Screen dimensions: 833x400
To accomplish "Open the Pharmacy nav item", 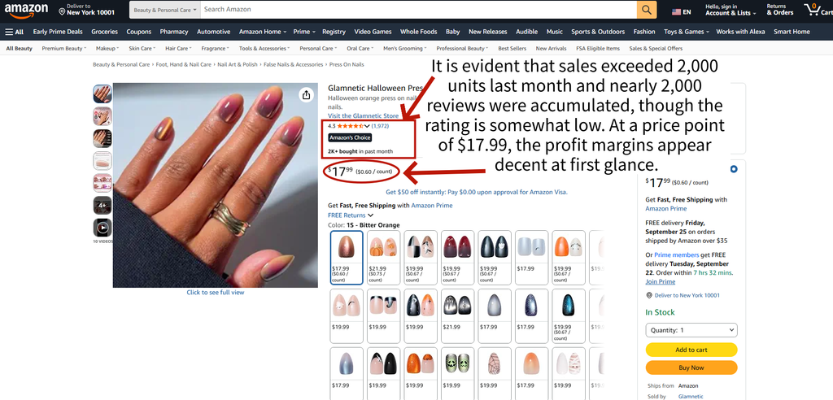I will pos(174,32).
